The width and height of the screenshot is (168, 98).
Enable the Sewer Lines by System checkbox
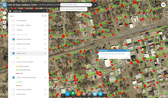tap(13, 62)
